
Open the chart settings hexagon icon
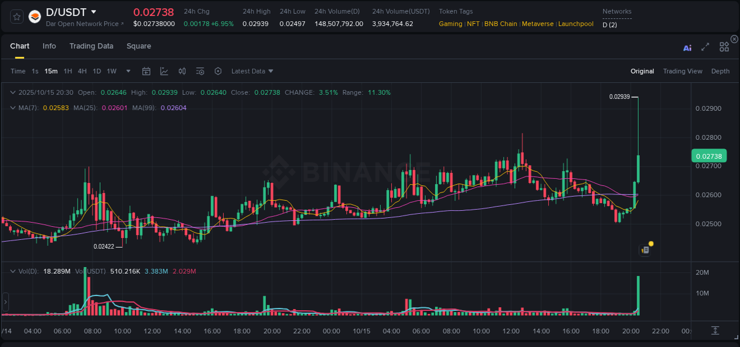click(218, 70)
